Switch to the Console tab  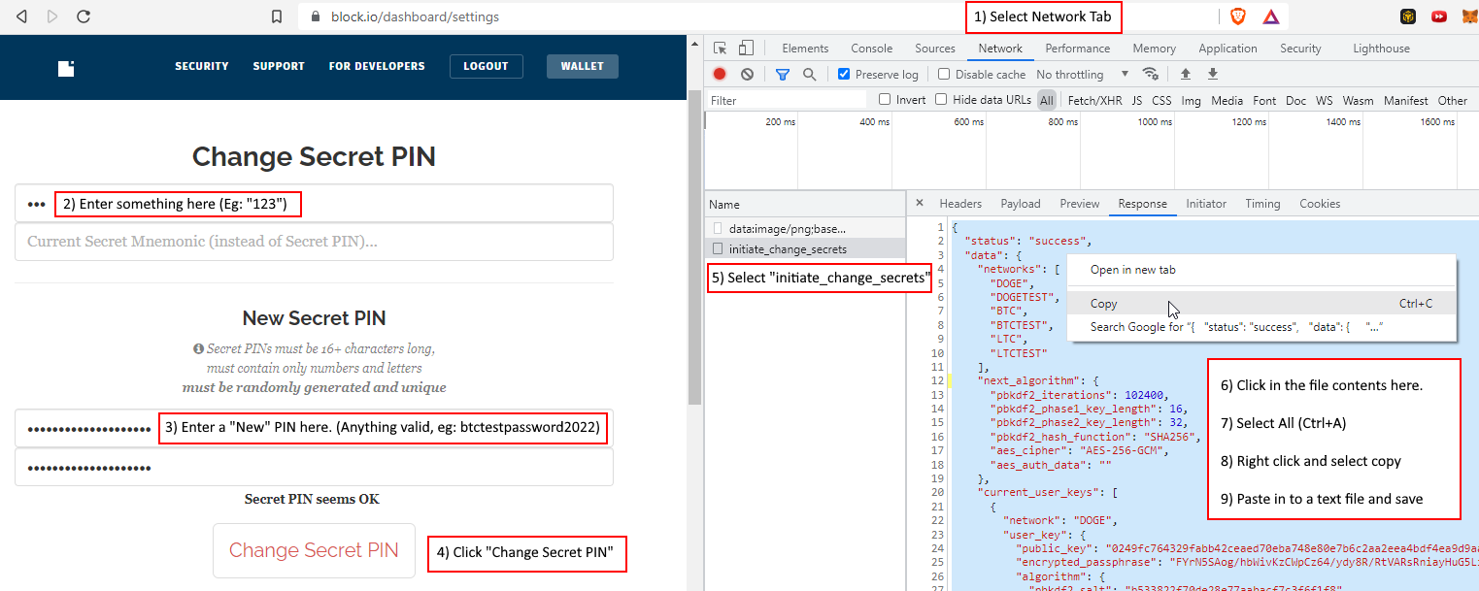point(871,49)
